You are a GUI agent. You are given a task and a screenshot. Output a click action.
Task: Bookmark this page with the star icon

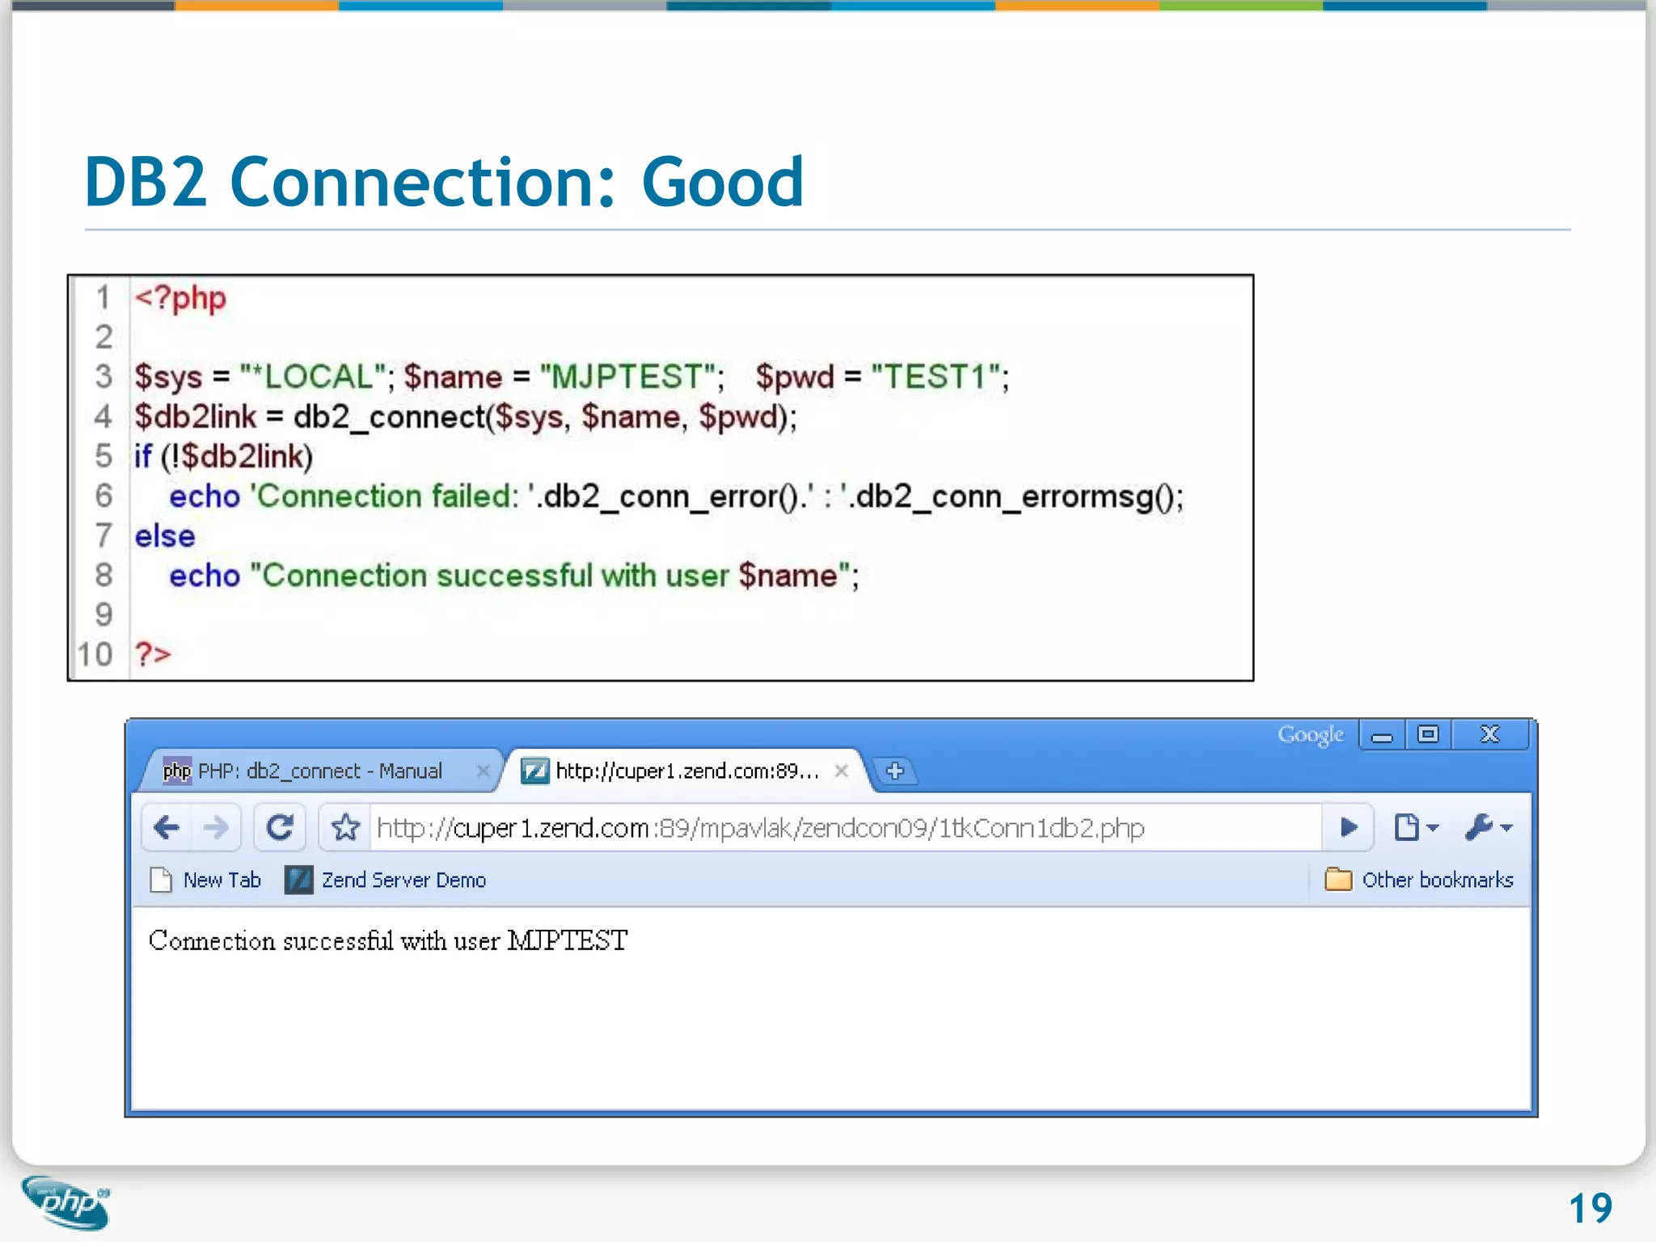(345, 827)
